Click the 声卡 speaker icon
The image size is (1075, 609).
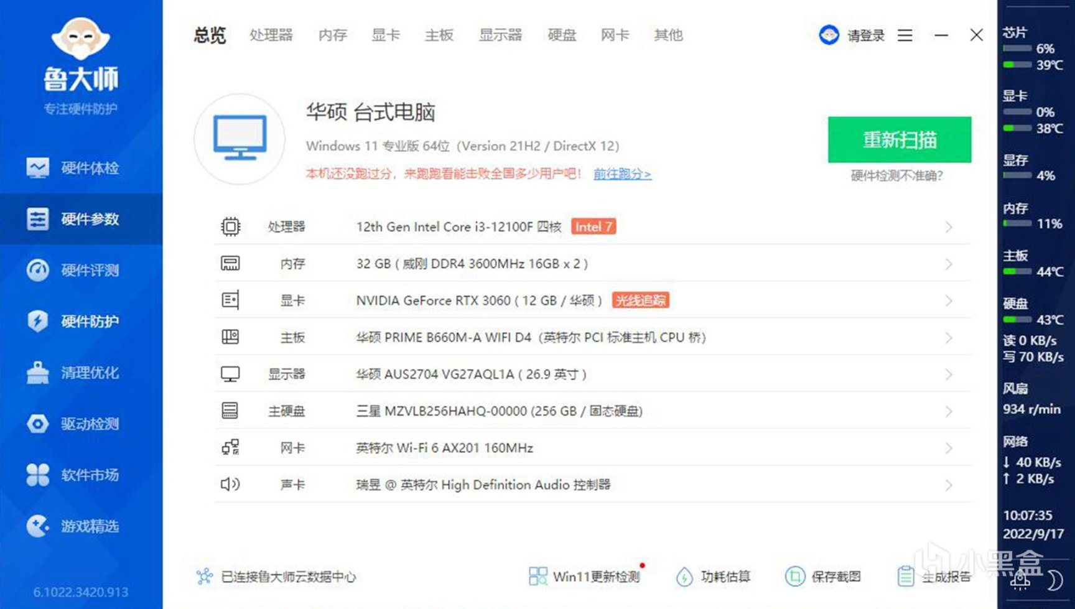(230, 484)
